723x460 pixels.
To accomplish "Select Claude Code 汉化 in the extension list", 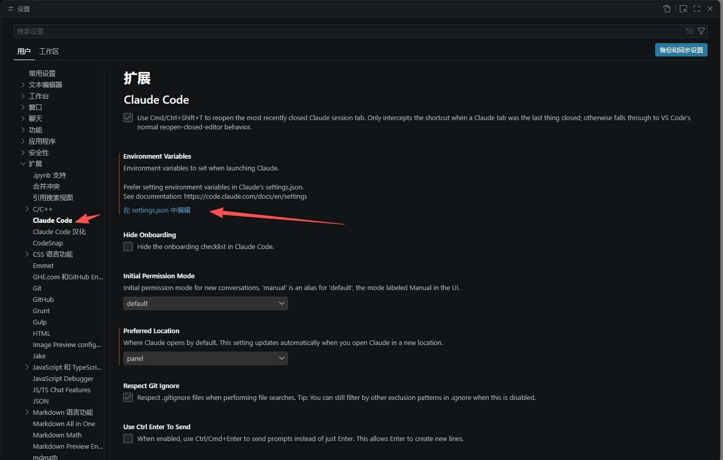I will pos(59,232).
